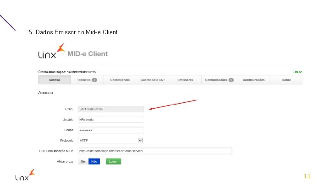Click the URL Comunicação MIDe field
330x185 pixels.
click(x=155, y=151)
